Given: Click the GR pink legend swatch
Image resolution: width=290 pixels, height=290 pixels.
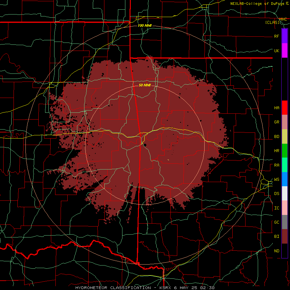Looking at the screenshot, I should click(285, 122).
